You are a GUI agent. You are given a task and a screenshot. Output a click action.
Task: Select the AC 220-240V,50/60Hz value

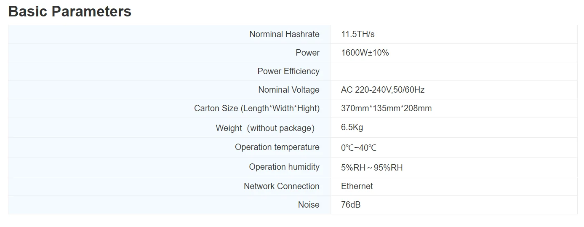click(382, 90)
